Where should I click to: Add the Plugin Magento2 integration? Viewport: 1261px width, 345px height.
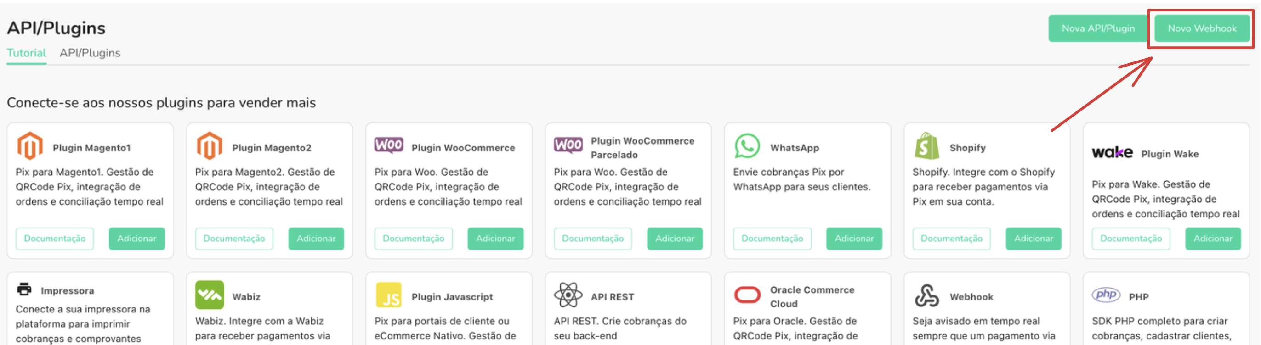316,239
